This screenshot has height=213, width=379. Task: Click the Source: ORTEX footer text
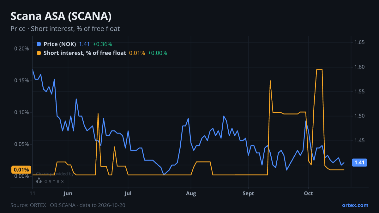tap(68, 205)
